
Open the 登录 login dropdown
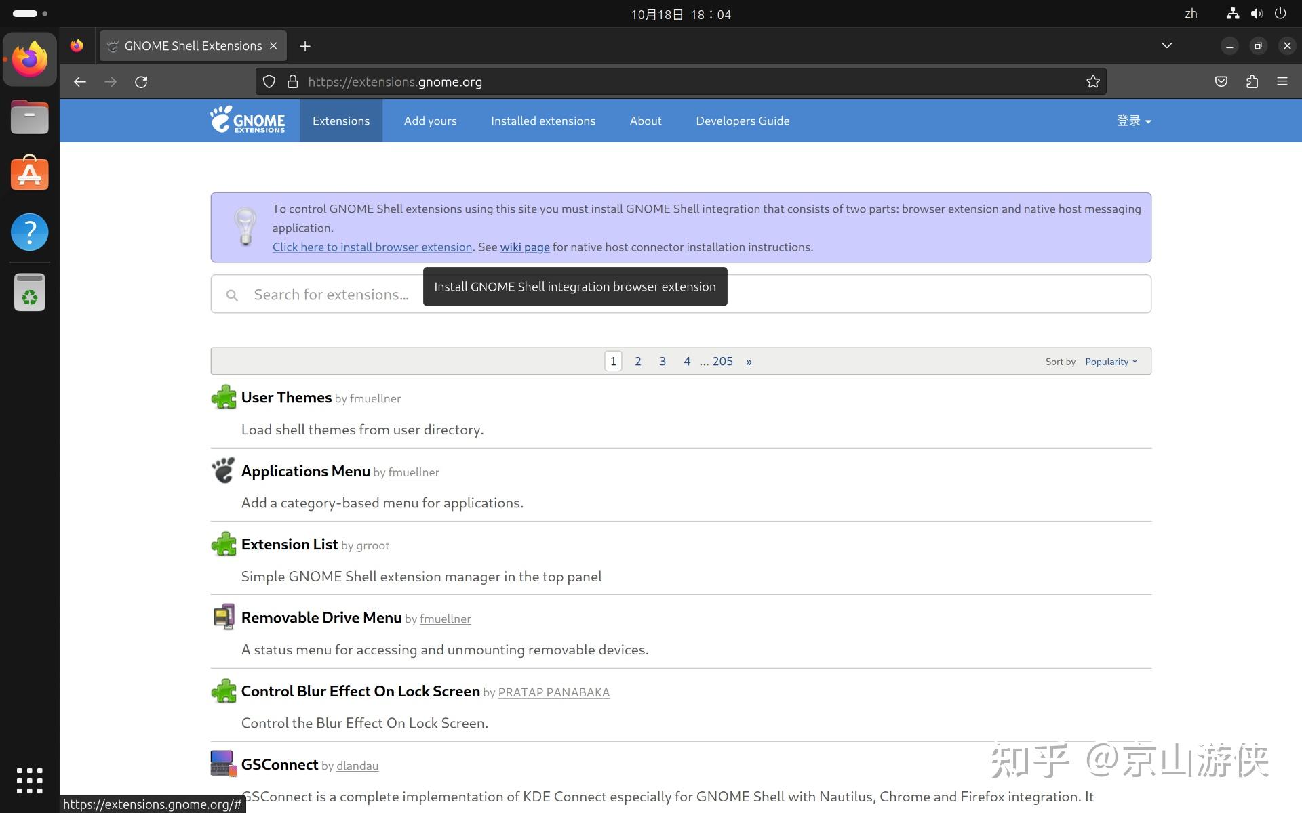[x=1133, y=121]
